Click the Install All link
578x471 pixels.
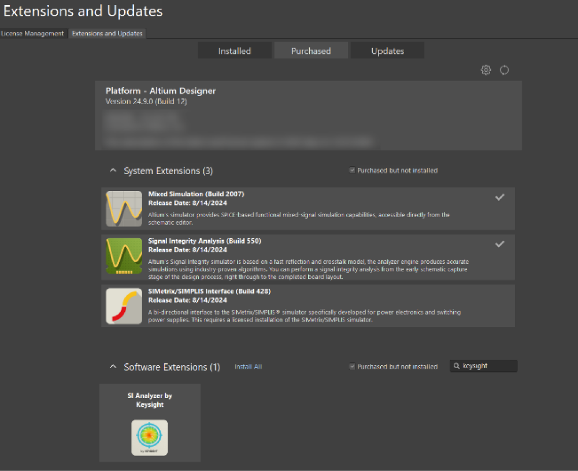(x=248, y=367)
